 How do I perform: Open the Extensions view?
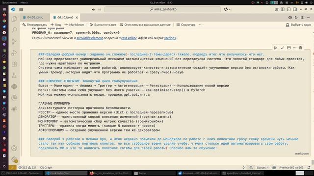[14, 64]
